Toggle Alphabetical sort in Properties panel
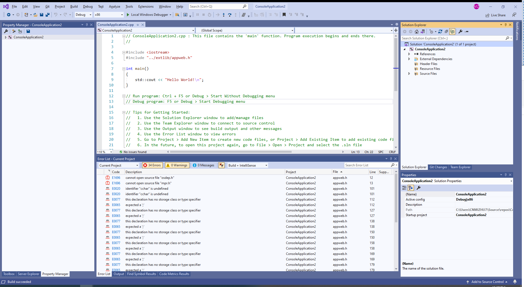The width and height of the screenshot is (524, 287). [411, 188]
